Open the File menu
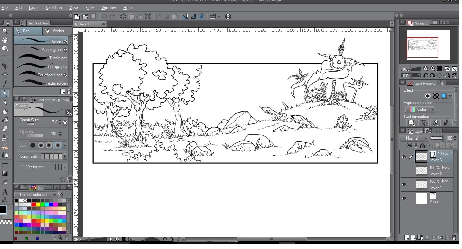Viewport: 462px width, 249px height. pos(5,7)
